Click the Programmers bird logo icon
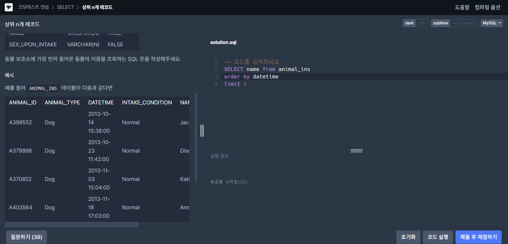Screen dimensions: 508x244 (9, 7)
